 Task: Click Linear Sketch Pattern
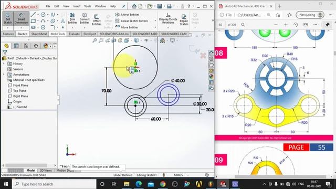(x=132, y=21)
